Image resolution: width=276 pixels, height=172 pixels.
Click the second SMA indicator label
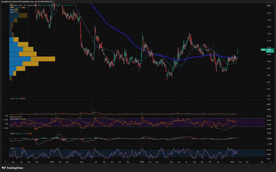click(12, 13)
